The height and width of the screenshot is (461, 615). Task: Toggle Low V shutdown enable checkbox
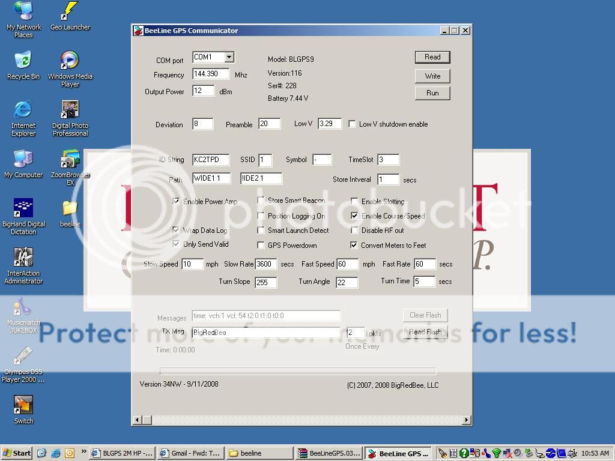[x=352, y=124]
